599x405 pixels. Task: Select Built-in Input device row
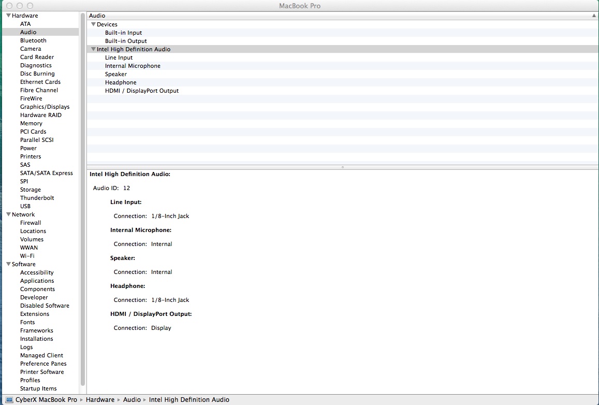click(123, 33)
